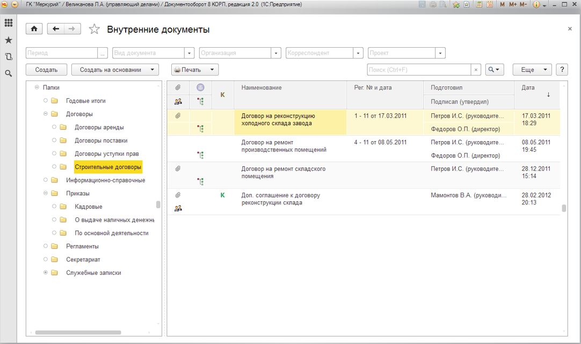The height and width of the screenshot is (344, 581).
Task: Select the Договоры аренды folder
Action: click(x=99, y=127)
